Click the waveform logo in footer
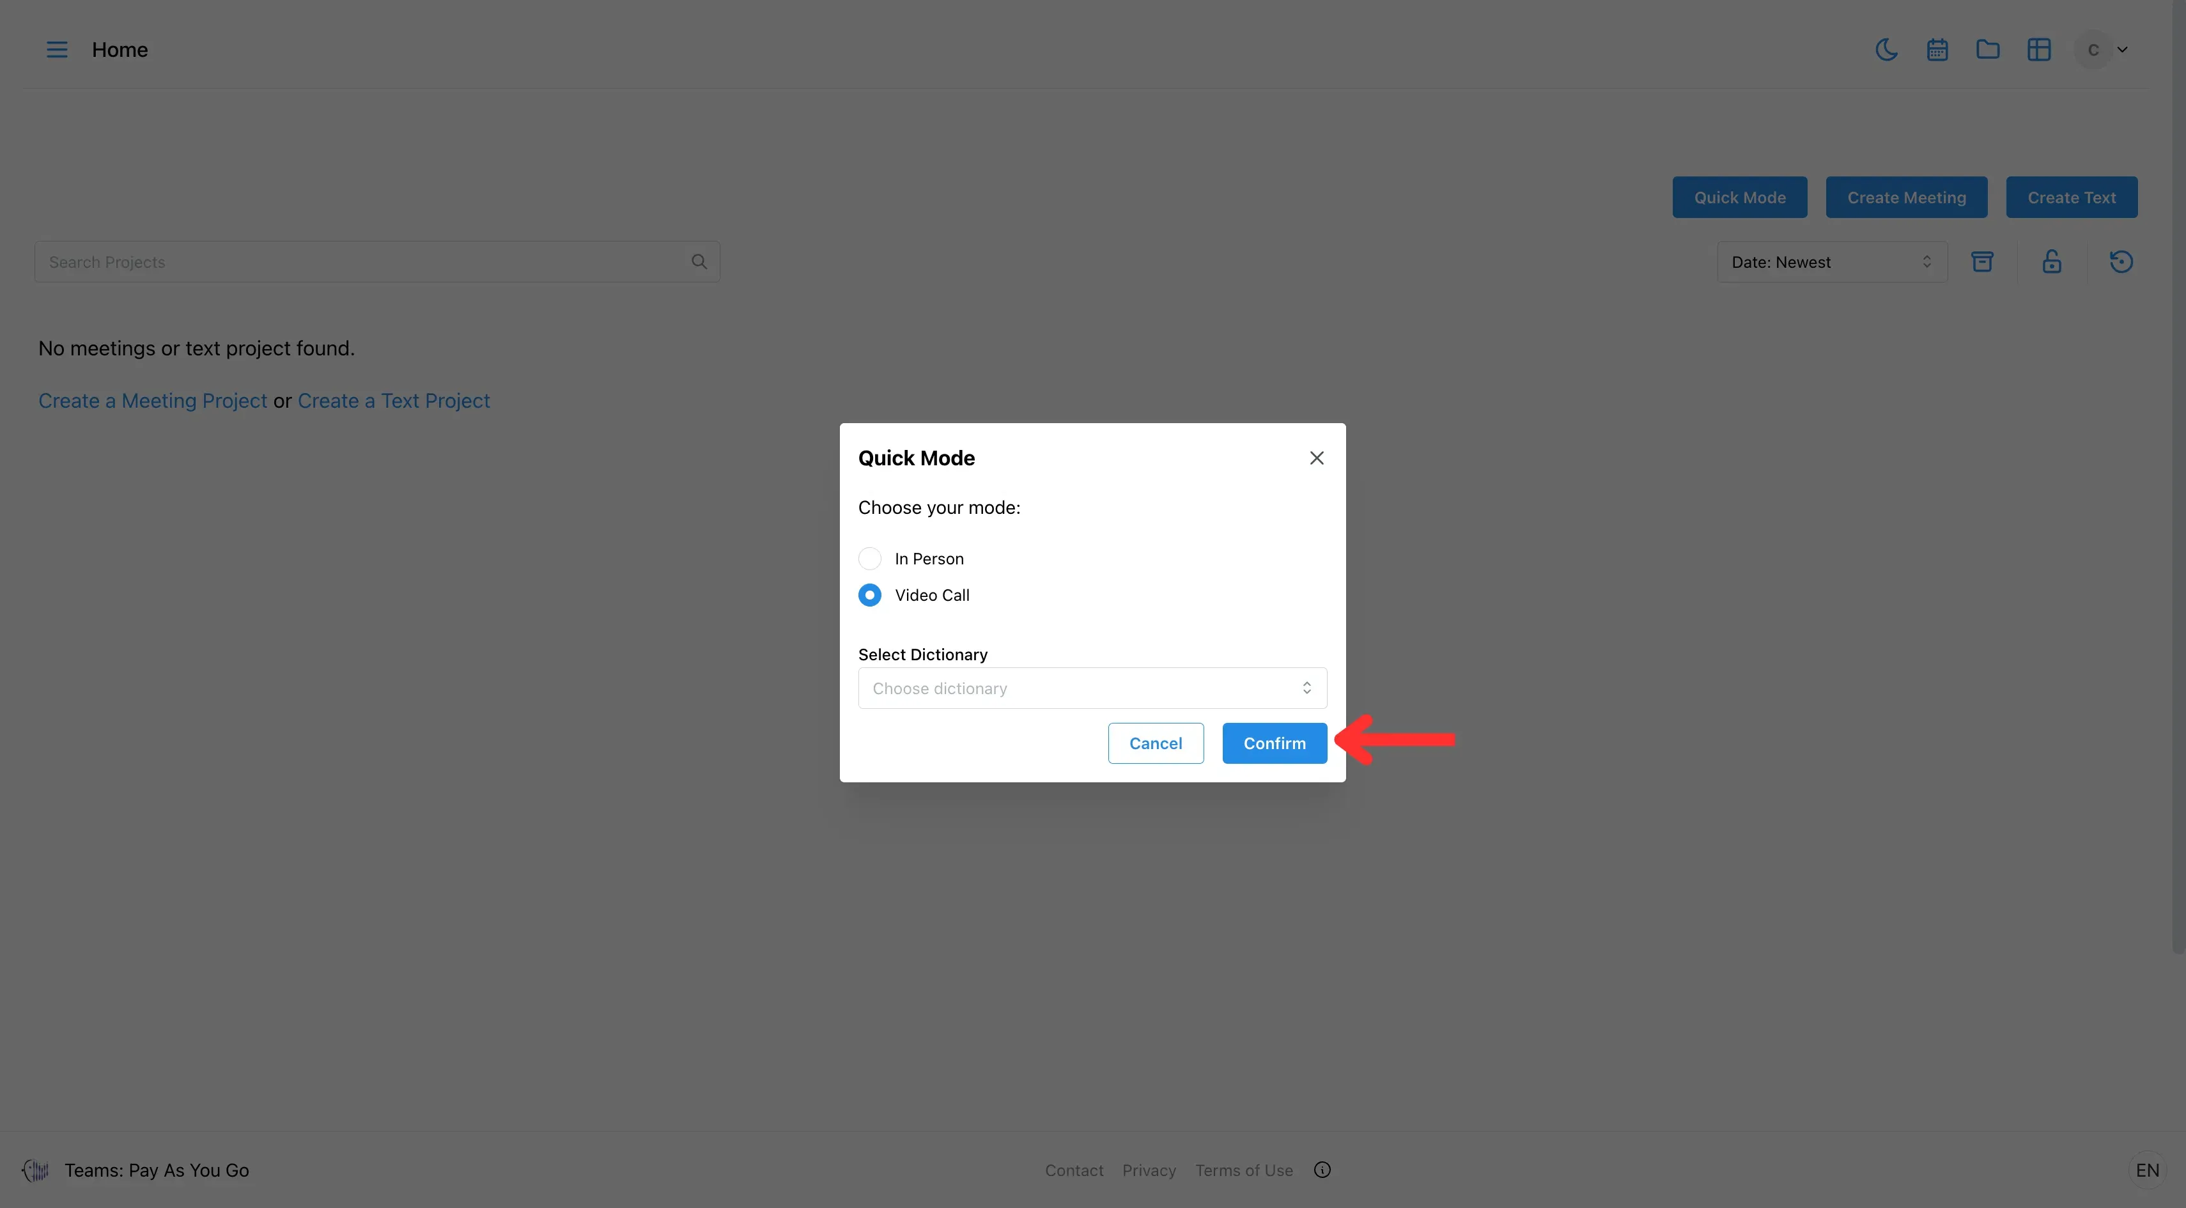2186x1208 pixels. (36, 1170)
